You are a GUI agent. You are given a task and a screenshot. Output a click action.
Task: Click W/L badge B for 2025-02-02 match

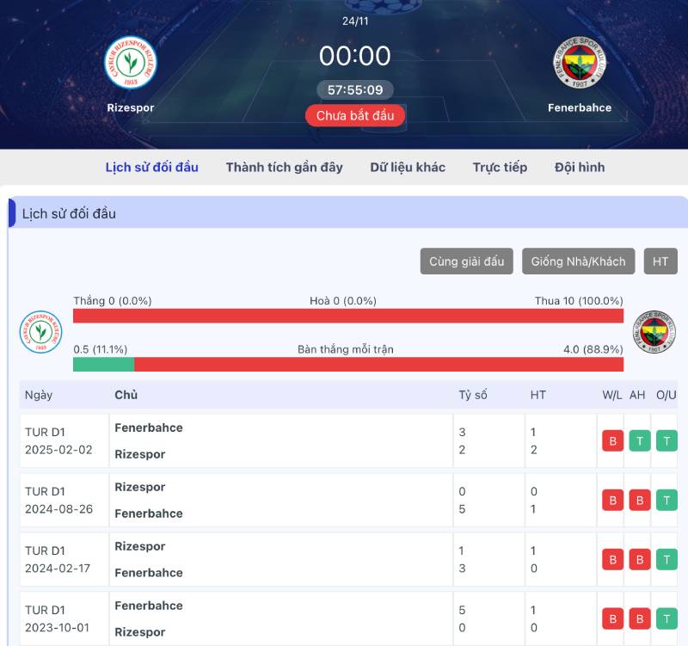click(x=613, y=440)
